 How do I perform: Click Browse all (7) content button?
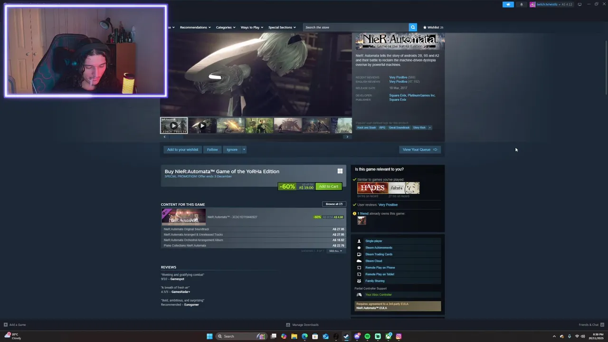point(334,204)
